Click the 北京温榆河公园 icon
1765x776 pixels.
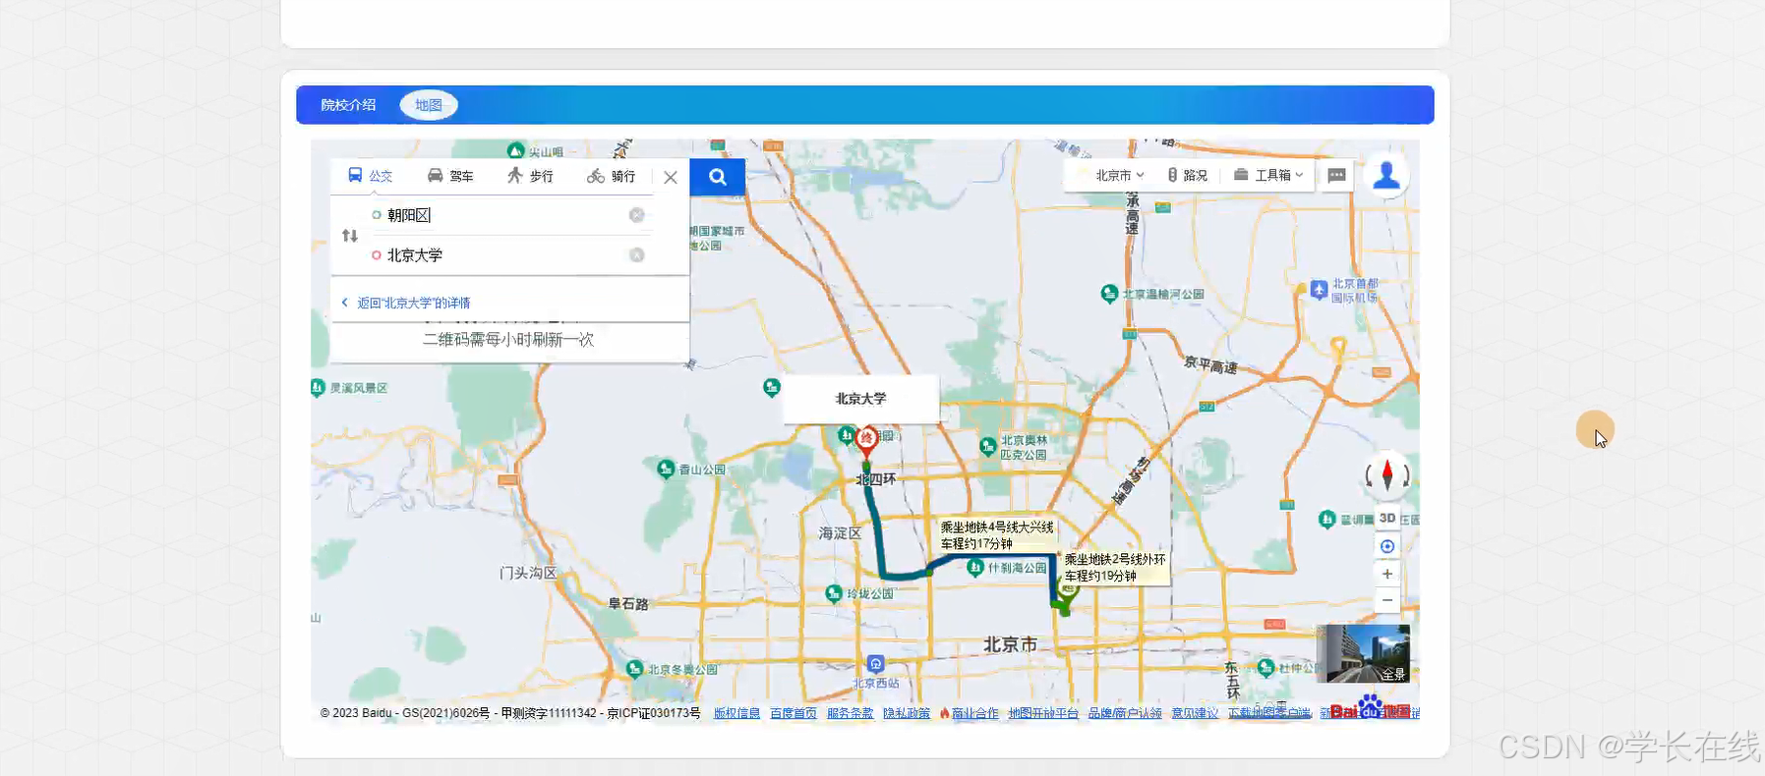[1109, 294]
